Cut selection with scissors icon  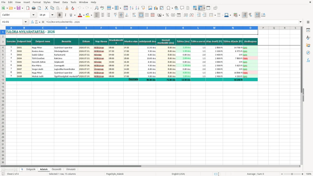46,8
